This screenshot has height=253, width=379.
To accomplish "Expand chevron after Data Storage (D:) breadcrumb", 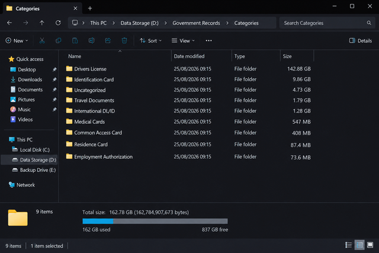I will click(166, 23).
